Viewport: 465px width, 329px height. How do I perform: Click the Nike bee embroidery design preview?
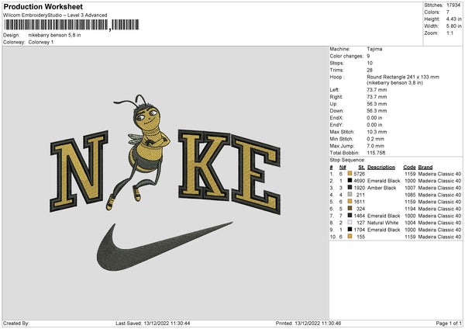pyautogui.click(x=165, y=182)
